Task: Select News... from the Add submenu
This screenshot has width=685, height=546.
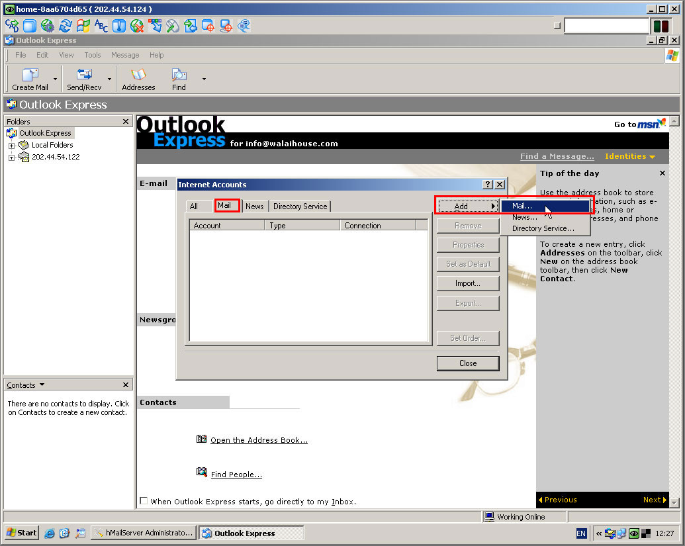Action: 545,217
